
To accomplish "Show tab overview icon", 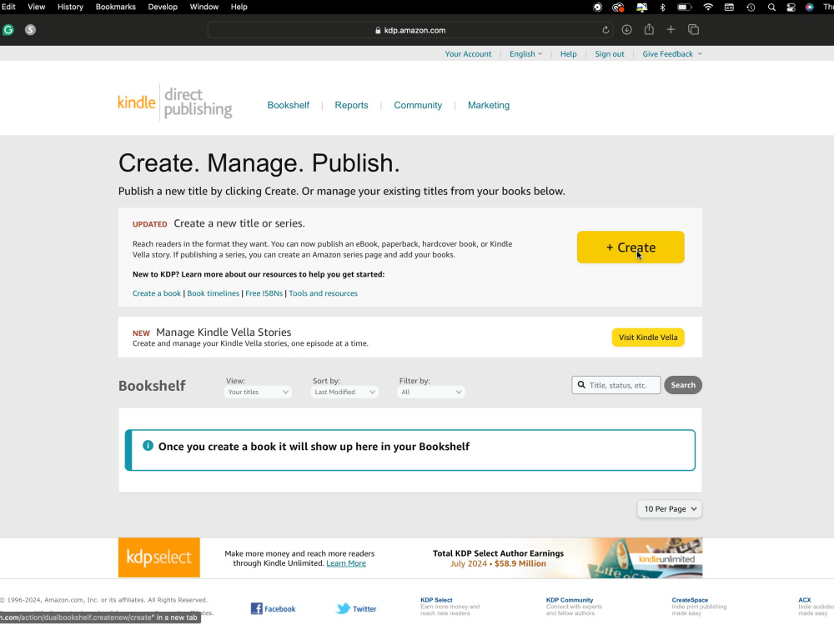I will [693, 30].
